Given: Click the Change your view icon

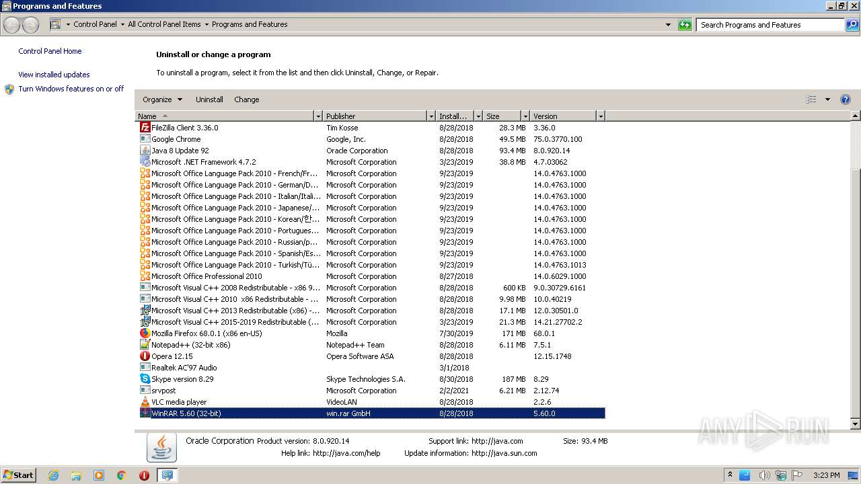Looking at the screenshot, I should click(811, 99).
